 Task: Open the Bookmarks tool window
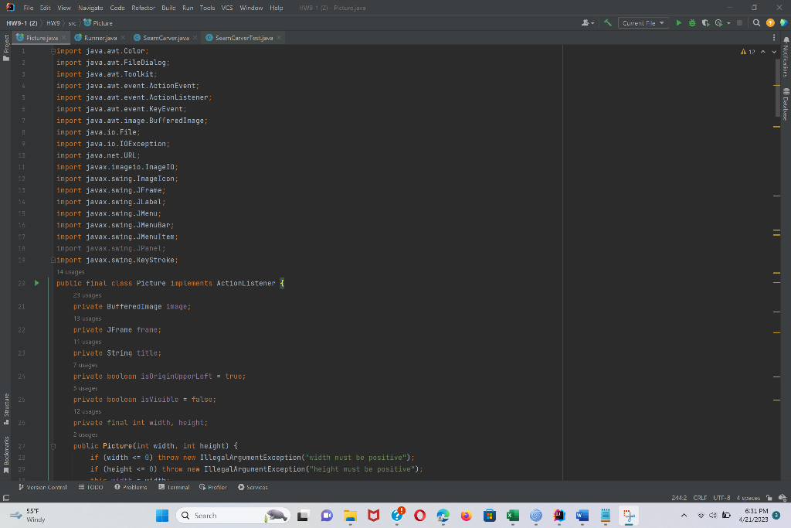[x=5, y=454]
